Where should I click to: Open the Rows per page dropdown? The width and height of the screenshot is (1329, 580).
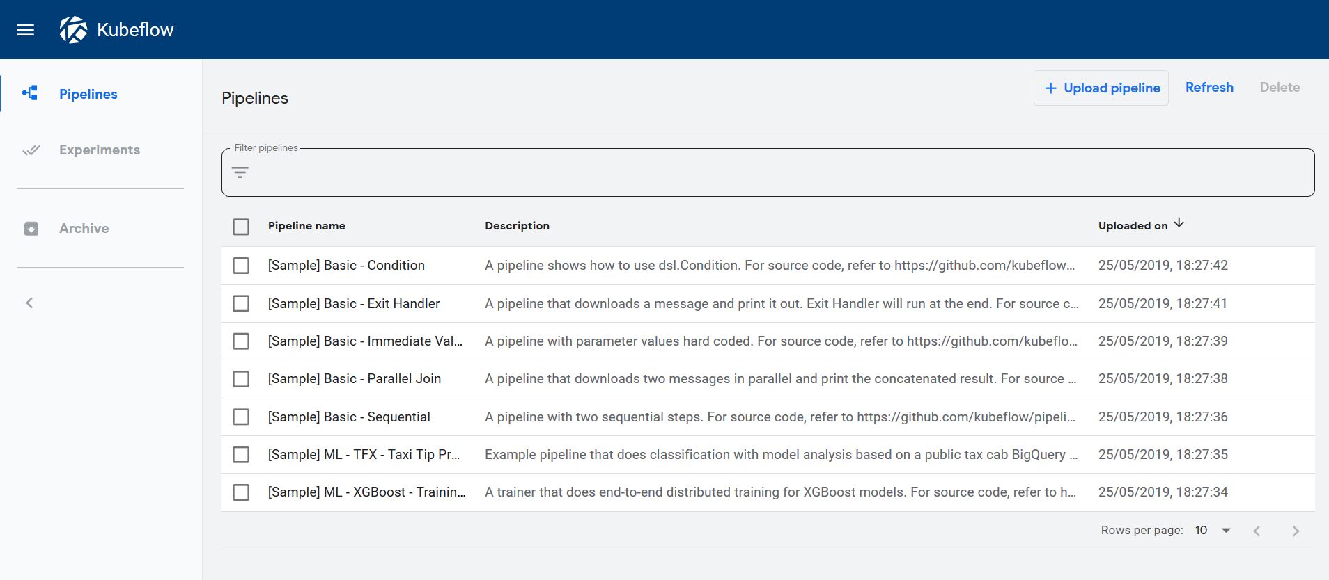coord(1213,531)
